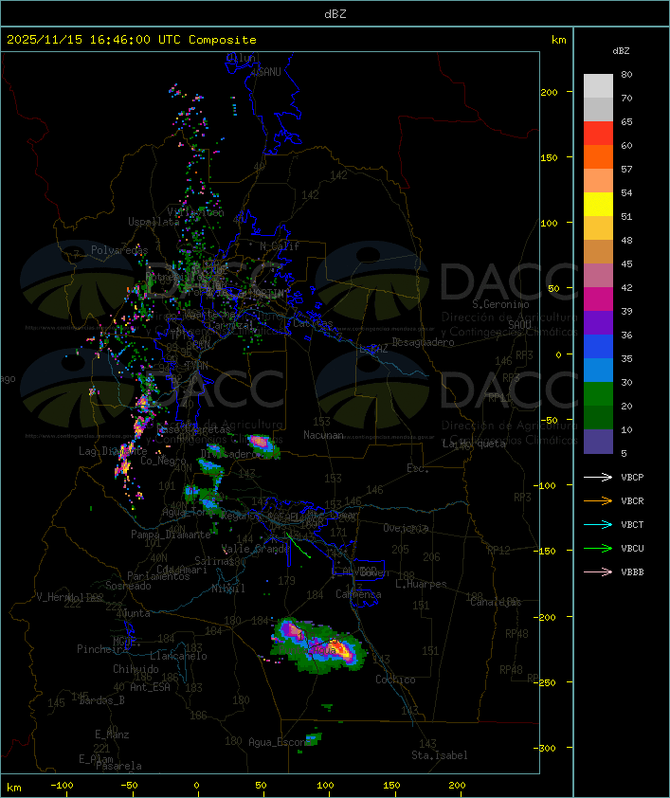Image resolution: width=670 pixels, height=798 pixels.
Task: Choose the tan 45-48 dBZ swatch
Action: (598, 251)
